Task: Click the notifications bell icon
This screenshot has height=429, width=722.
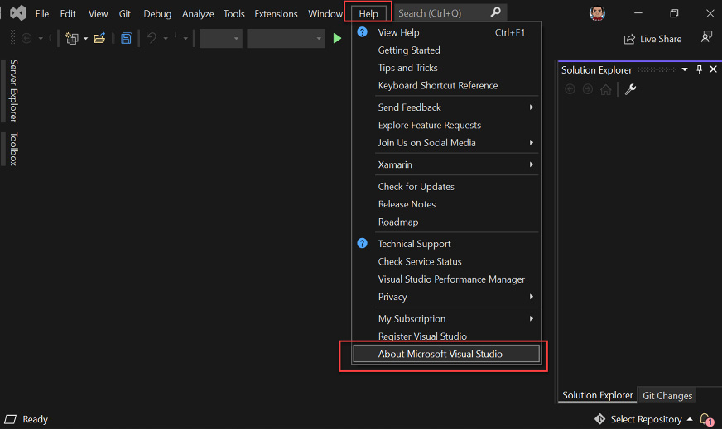Action: coord(706,419)
